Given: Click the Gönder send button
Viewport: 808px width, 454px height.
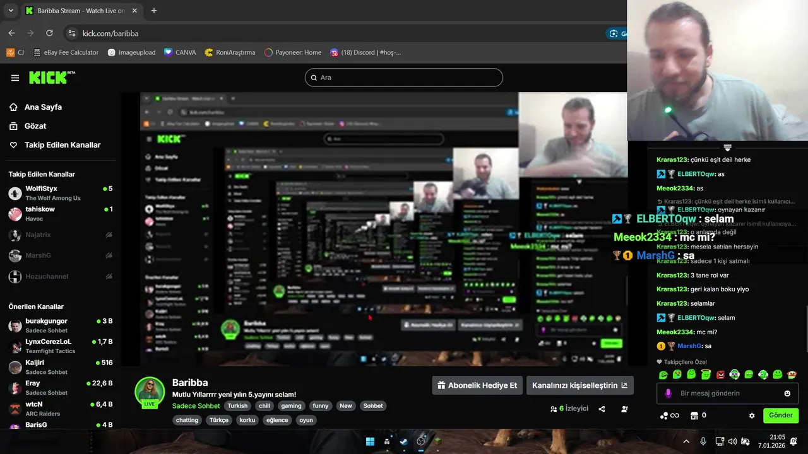Looking at the screenshot, I should (x=781, y=416).
